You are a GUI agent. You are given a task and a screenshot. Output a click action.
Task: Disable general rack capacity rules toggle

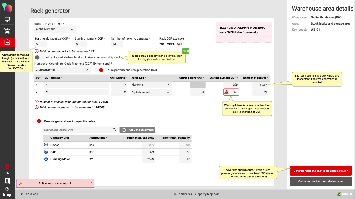[37, 121]
